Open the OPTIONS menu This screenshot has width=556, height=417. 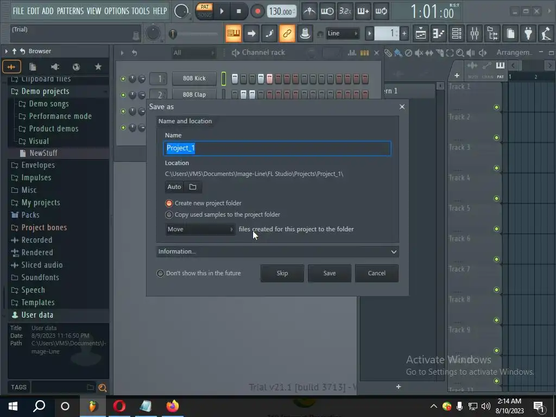[117, 11]
